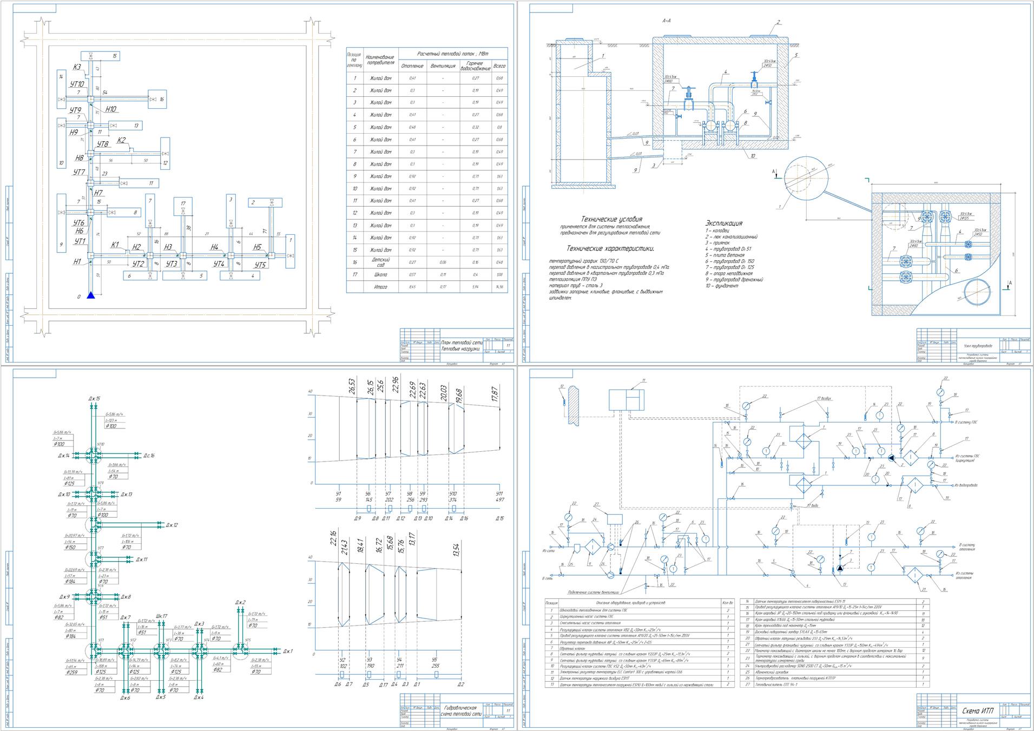Select 'Описание оборудования, приборов и устройств' header

(x=630, y=602)
